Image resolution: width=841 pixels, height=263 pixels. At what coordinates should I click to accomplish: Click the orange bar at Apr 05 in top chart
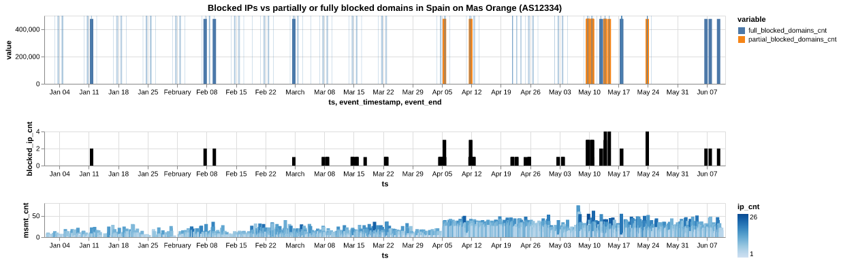pyautogui.click(x=444, y=51)
